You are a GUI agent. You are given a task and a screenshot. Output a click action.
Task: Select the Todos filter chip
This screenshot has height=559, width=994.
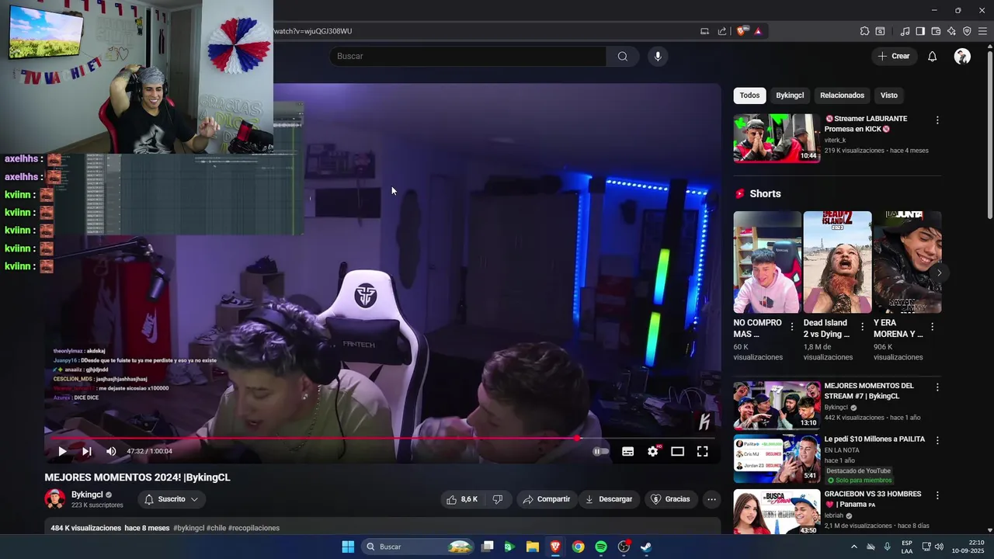point(749,95)
